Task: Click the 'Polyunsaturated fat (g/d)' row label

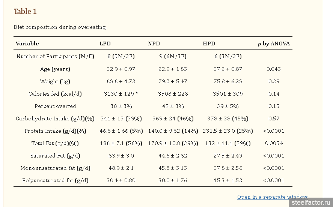Action: 55,180
